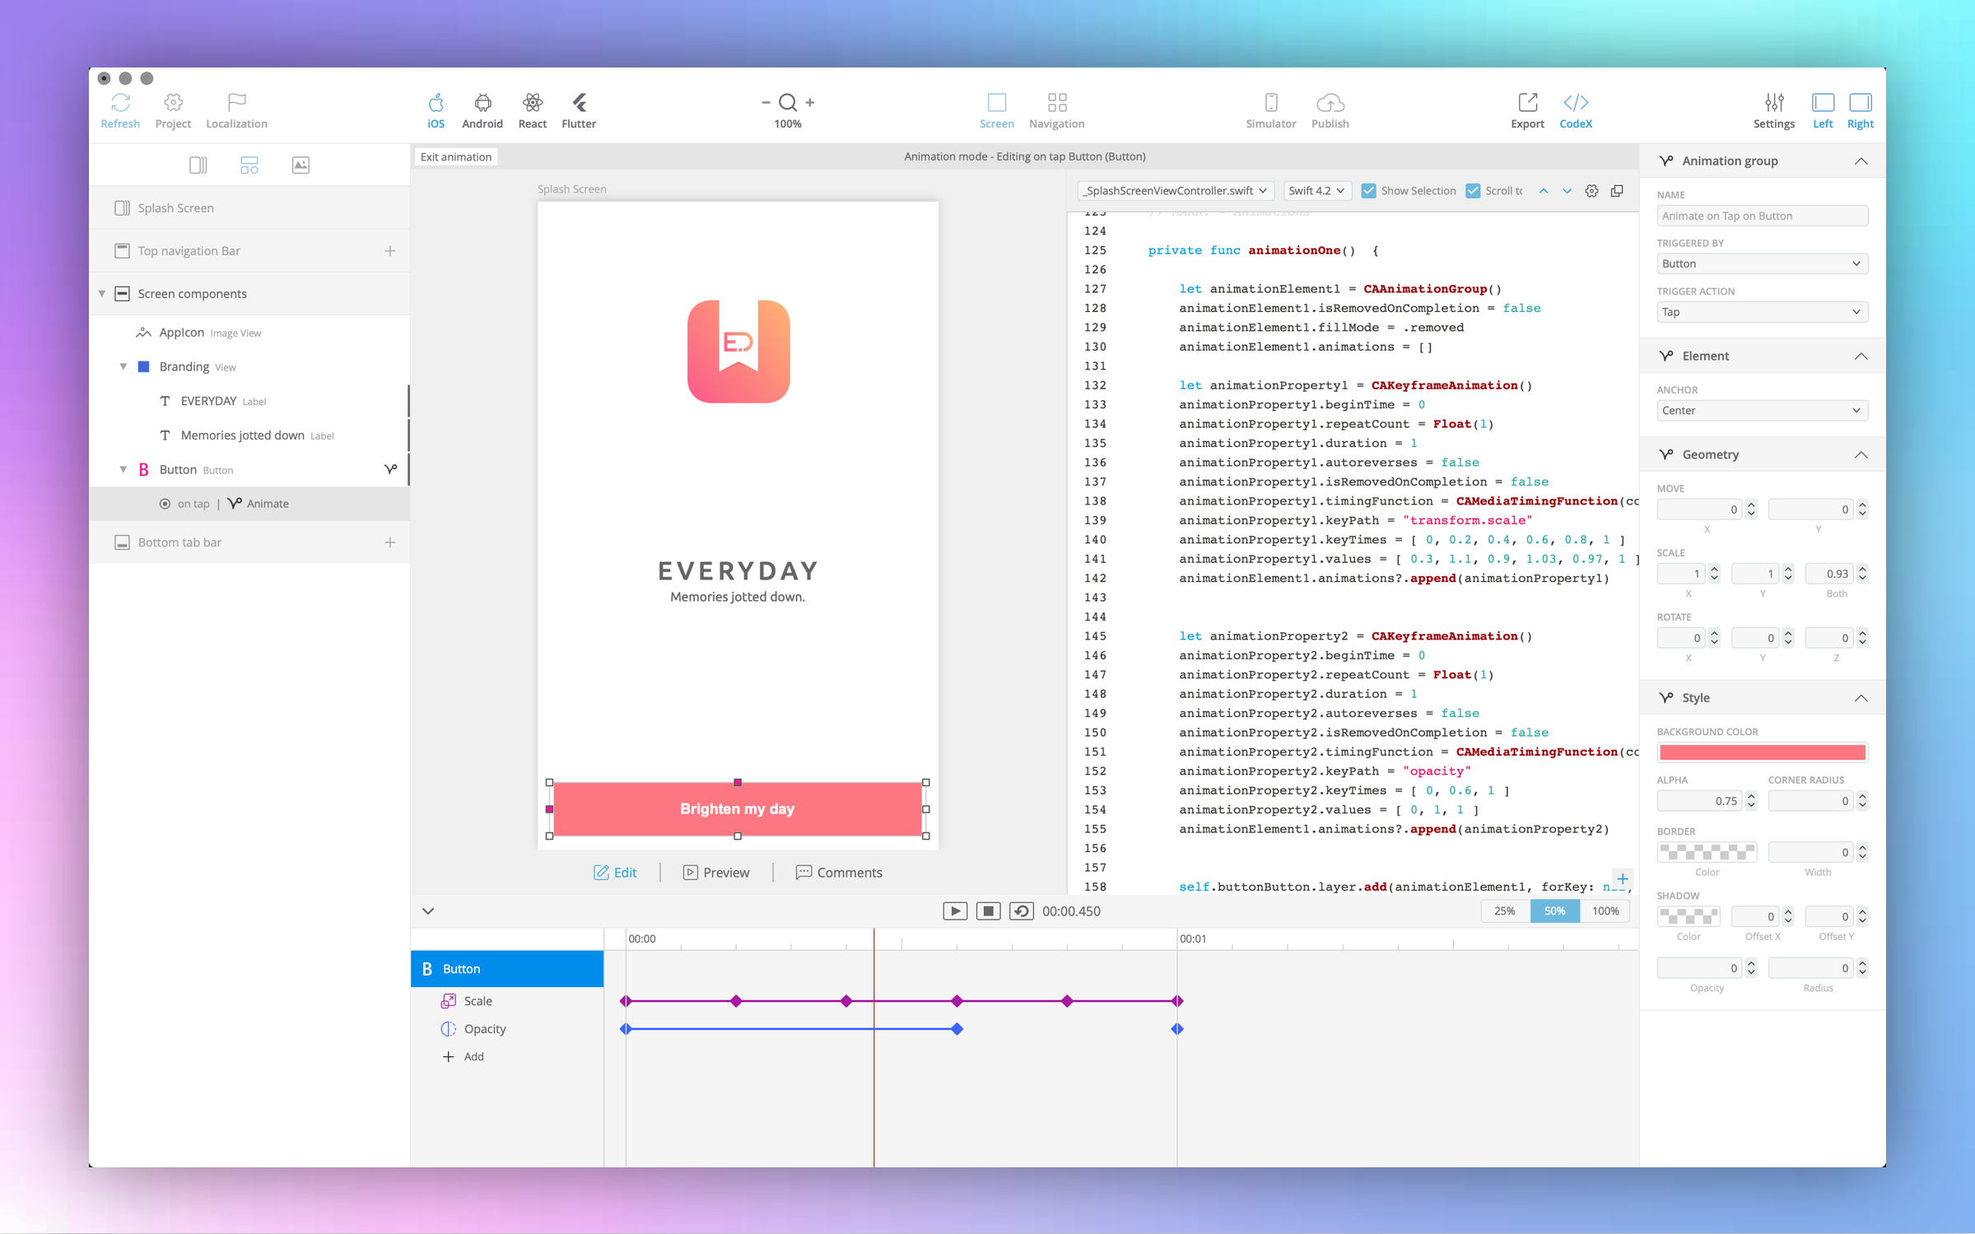Image resolution: width=1975 pixels, height=1234 pixels.
Task: Open the Trigger Action Tap dropdown
Action: tap(1761, 312)
